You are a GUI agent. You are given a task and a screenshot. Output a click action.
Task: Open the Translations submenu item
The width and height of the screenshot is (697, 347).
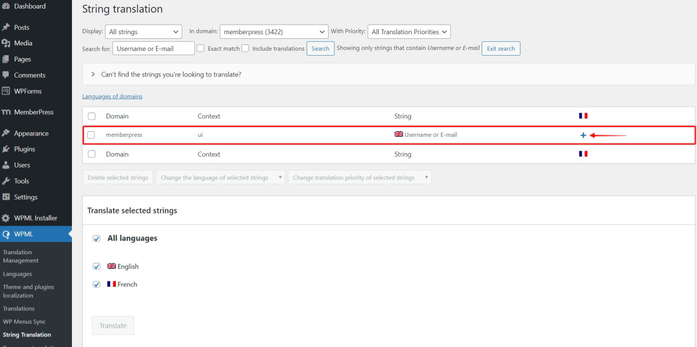point(19,309)
